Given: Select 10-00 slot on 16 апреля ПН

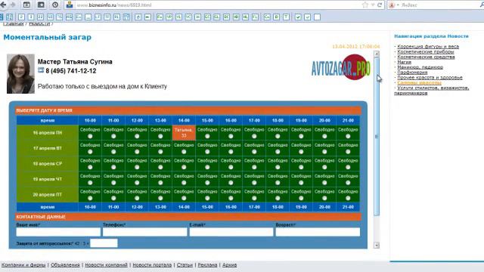Looking at the screenshot, I should pos(90,136).
